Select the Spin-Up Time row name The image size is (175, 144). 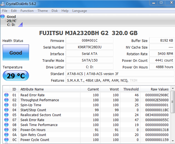(31, 105)
